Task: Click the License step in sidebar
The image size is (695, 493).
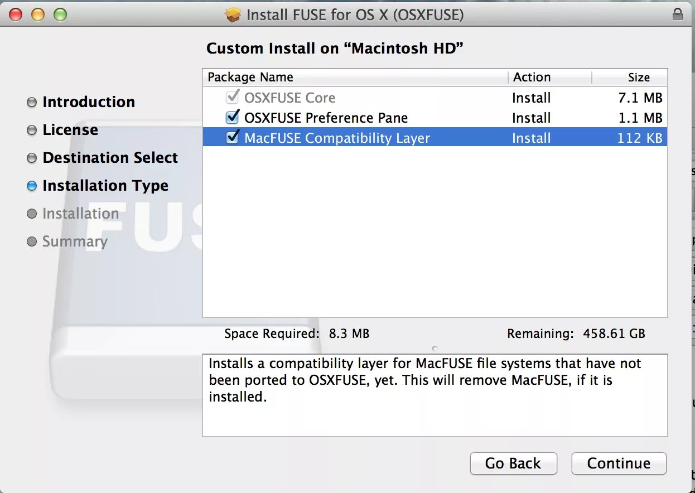Action: pos(70,130)
